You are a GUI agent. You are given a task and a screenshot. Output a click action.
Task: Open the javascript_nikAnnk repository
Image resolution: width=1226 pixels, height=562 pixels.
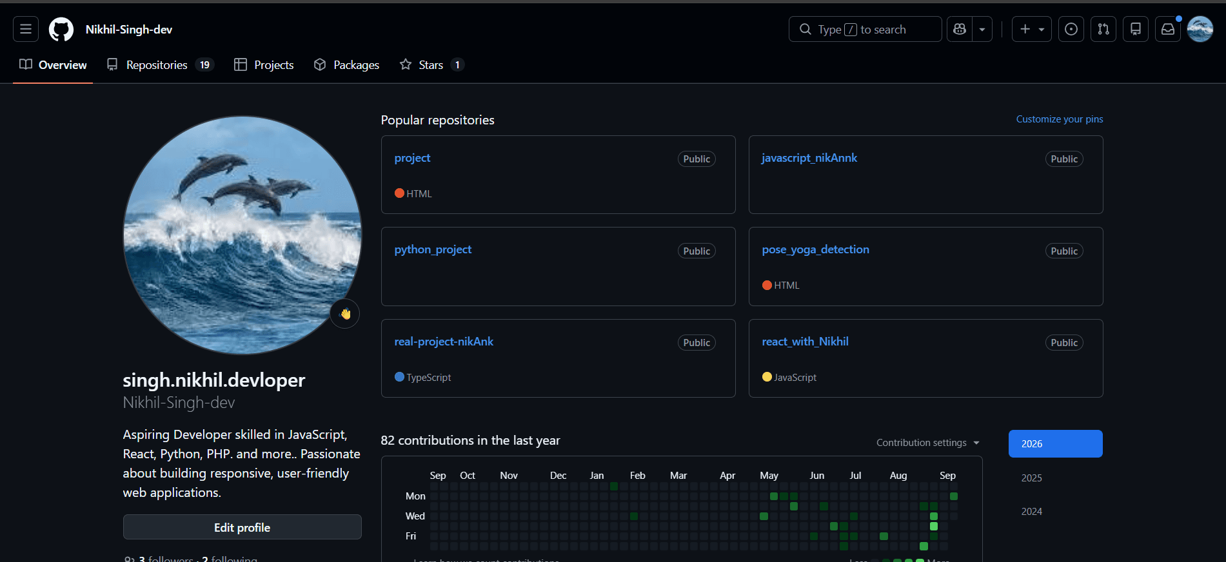tap(809, 158)
